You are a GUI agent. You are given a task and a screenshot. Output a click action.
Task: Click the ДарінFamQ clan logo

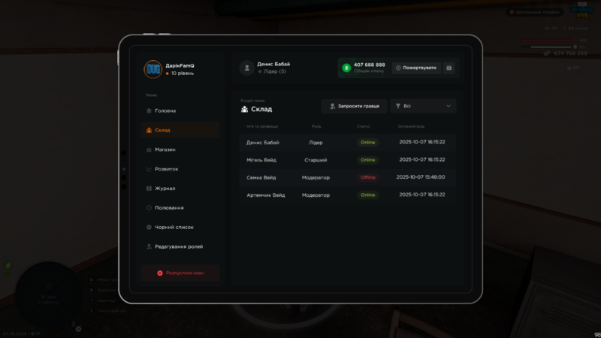pos(153,69)
